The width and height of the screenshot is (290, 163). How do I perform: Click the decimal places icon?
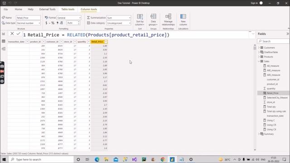[62, 23]
